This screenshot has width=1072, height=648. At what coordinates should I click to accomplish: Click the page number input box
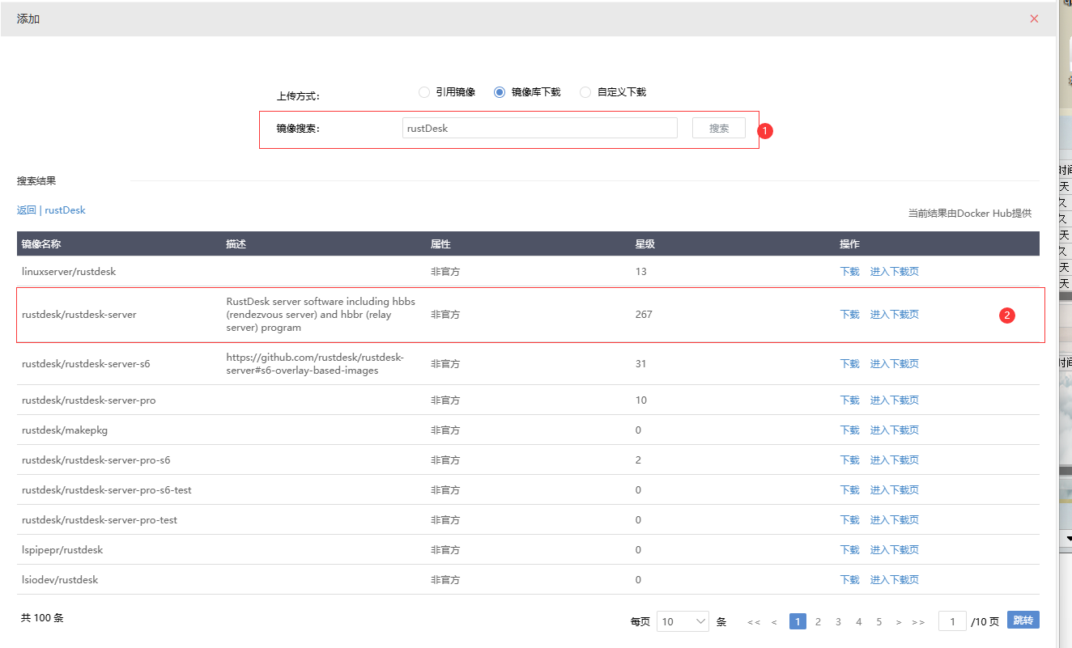tap(952, 621)
